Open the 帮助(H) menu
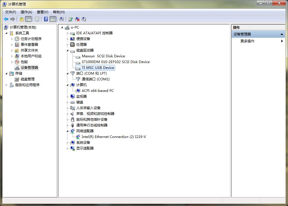The height and width of the screenshot is (206, 288). click(x=59, y=12)
